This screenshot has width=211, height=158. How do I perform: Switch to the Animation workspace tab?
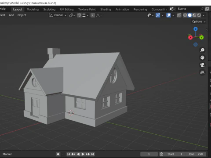coord(122,9)
